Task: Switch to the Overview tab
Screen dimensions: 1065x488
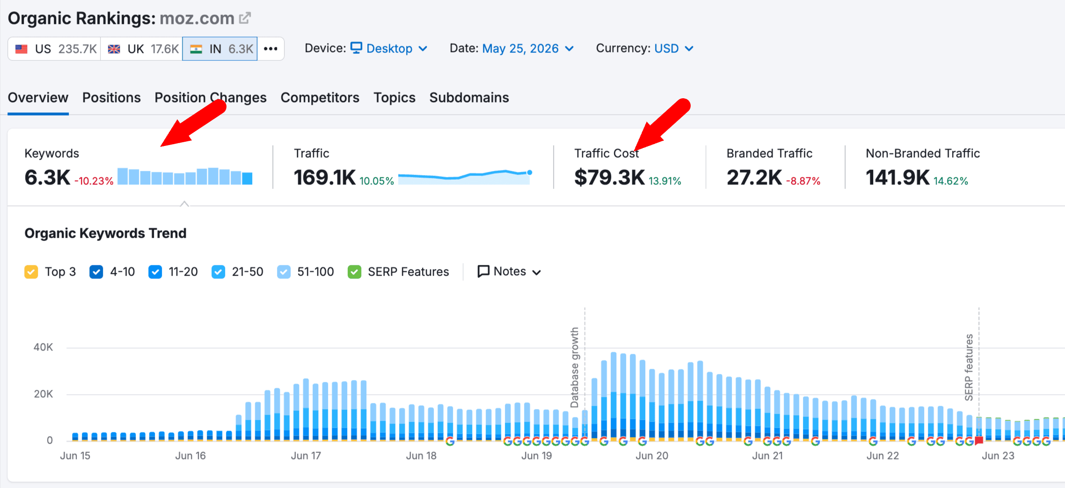Action: pos(38,97)
